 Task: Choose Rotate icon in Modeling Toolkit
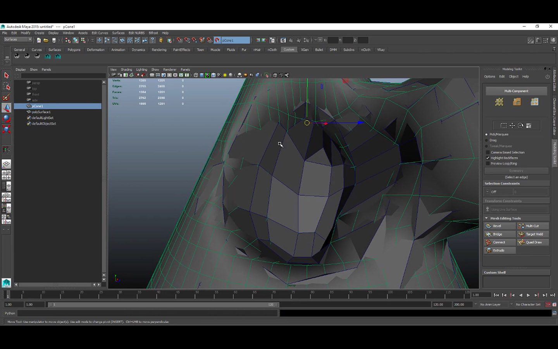[520, 125]
